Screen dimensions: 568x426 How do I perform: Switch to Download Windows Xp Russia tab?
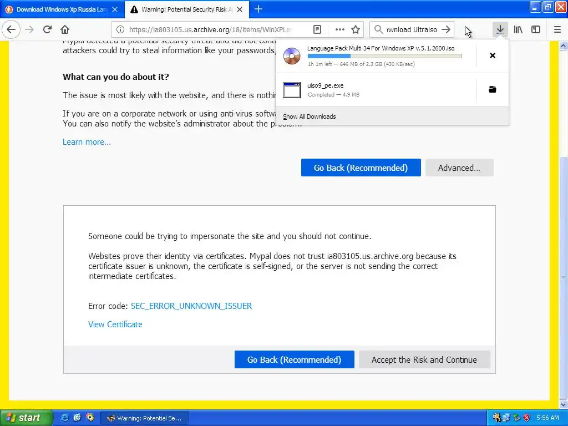point(62,9)
